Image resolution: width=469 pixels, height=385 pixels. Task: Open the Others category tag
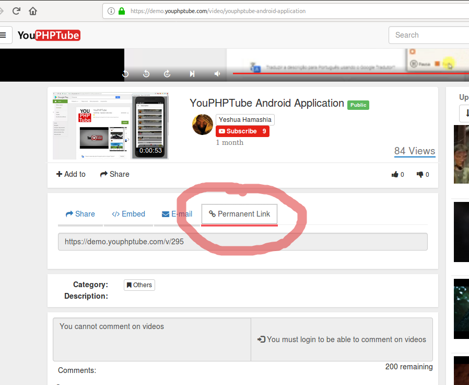coord(139,285)
